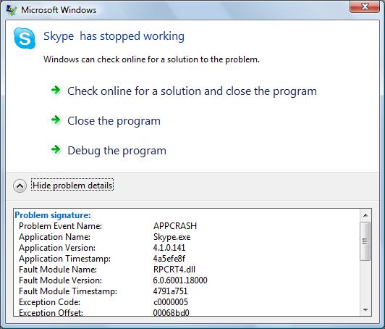Click the Application Version value 4.1.0.141
The width and height of the screenshot is (385, 329).
pyautogui.click(x=169, y=248)
